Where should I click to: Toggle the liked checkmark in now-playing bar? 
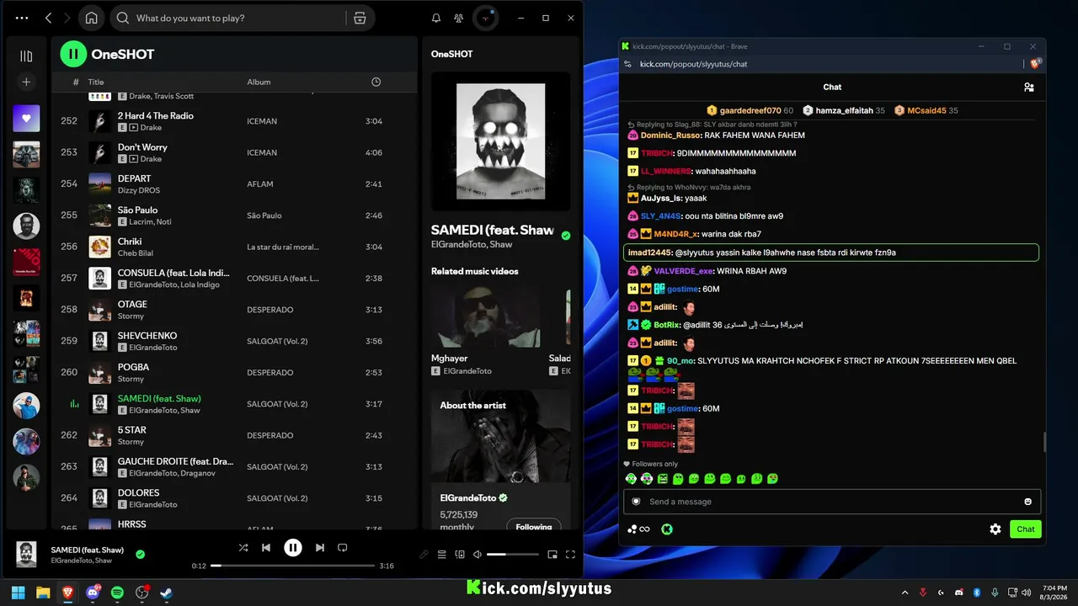(x=140, y=554)
